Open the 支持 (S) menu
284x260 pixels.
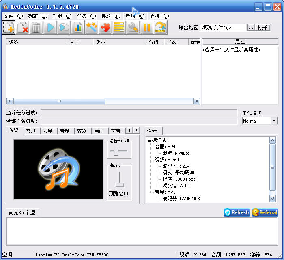(159, 16)
